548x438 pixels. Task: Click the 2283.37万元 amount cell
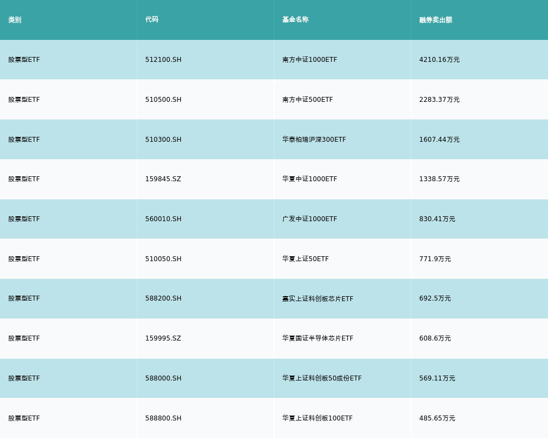tap(439, 100)
